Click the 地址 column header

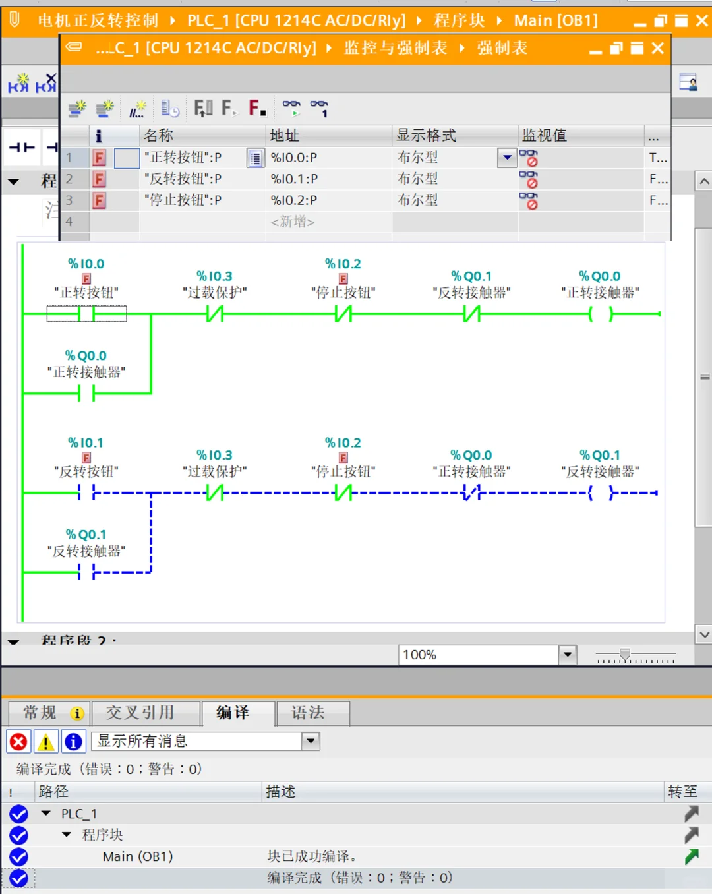tap(329, 136)
